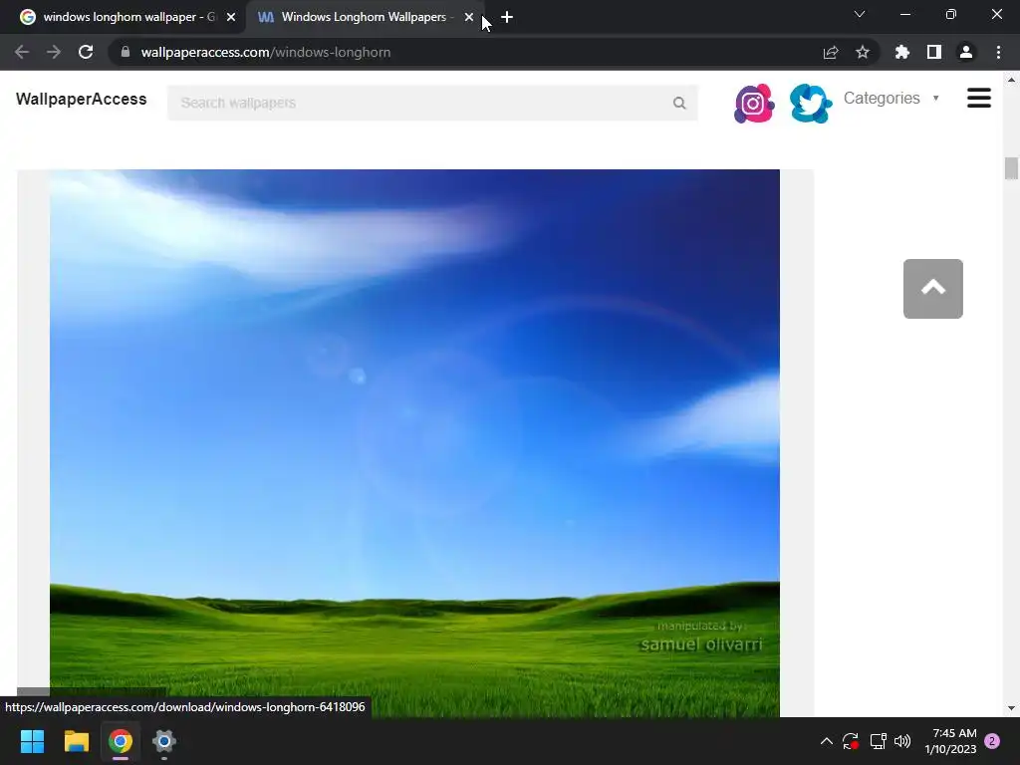This screenshot has width=1020, height=765.
Task: Open the volume tray icon
Action: (902, 741)
